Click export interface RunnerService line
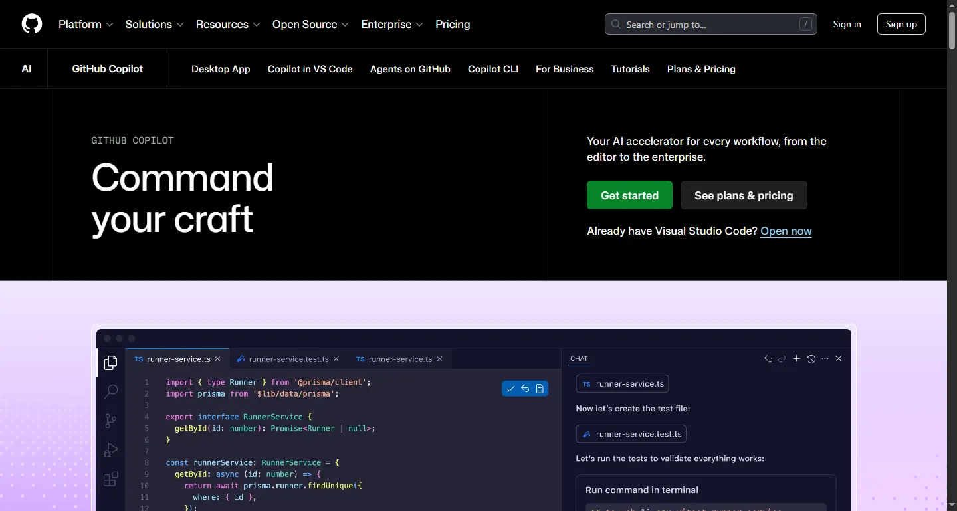The height and width of the screenshot is (511, 957). 239,417
